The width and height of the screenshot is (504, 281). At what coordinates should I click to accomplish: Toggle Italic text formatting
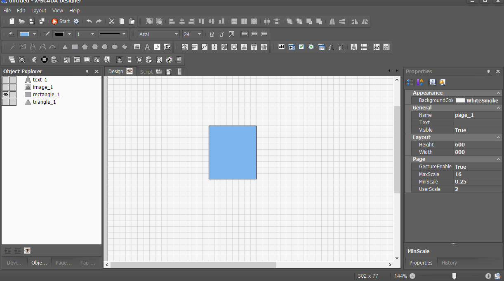(x=221, y=34)
